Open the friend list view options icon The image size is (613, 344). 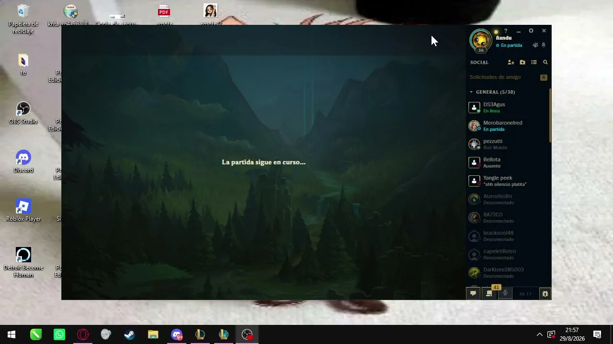tap(534, 63)
